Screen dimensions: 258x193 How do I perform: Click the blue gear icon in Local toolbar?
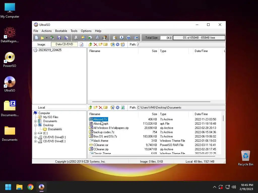click(117, 108)
